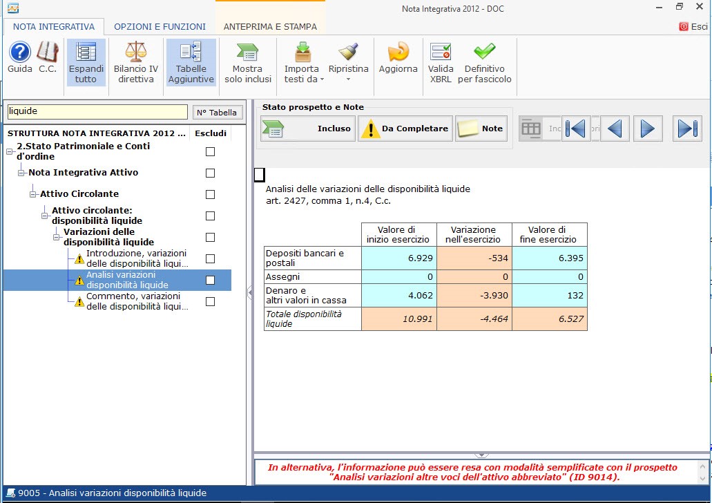This screenshot has height=503, width=712.
Task: Exclude Attivo circolante: disponibilità liquide
Action: pyautogui.click(x=210, y=216)
